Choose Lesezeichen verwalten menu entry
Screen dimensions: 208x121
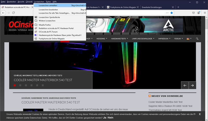60,5
